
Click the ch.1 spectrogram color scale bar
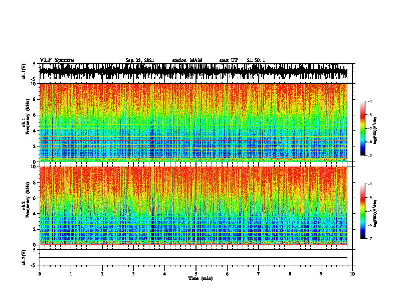pos(363,128)
